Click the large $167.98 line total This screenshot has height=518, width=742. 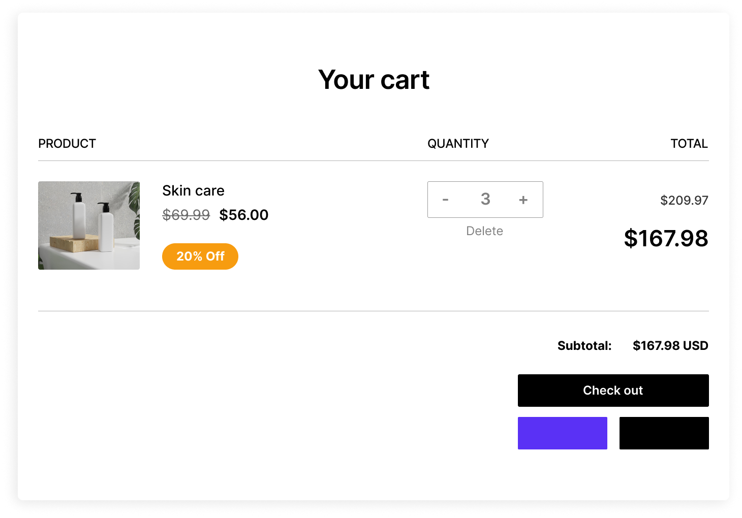(666, 238)
